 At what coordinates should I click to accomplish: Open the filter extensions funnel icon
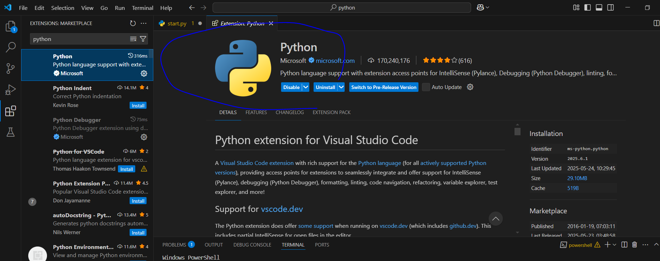click(x=143, y=39)
